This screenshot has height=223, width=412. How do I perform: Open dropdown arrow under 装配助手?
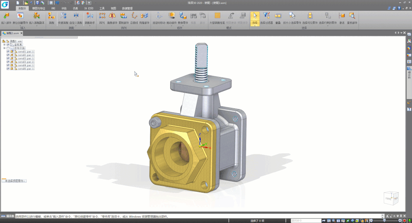point(90,26)
